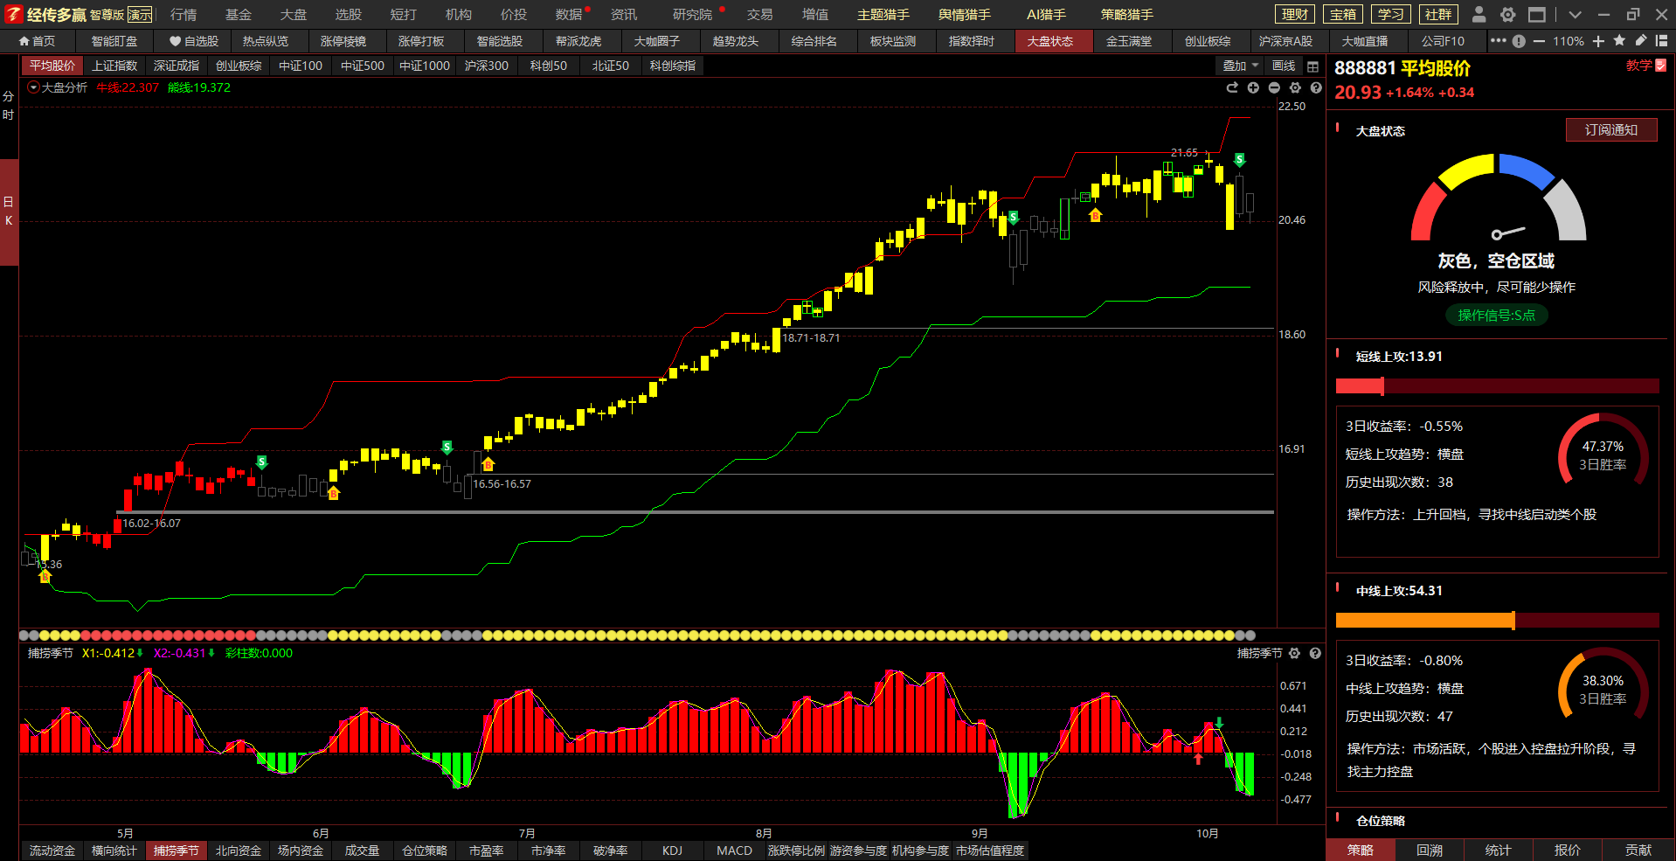Click the star favorite icon in toolbar
Image resolution: width=1676 pixels, height=861 pixels.
1619,41
